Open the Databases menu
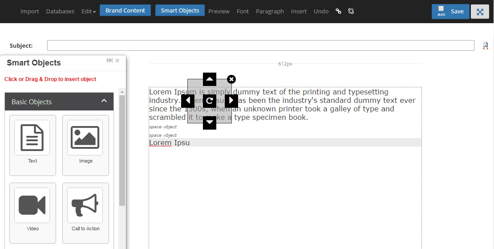This screenshot has height=249, width=494. (60, 11)
